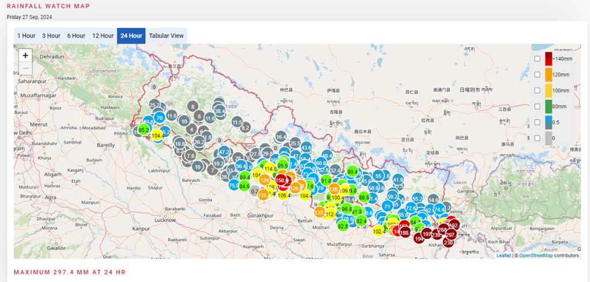
Task: Click the yellow 104.4 station marker in the far west
Action: (157, 135)
